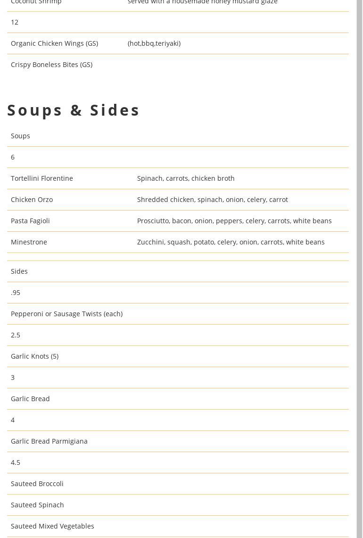Viewport: 363px width, 538px height.
Task: Click the Garlic Knots (5) entry
Action: (x=34, y=356)
